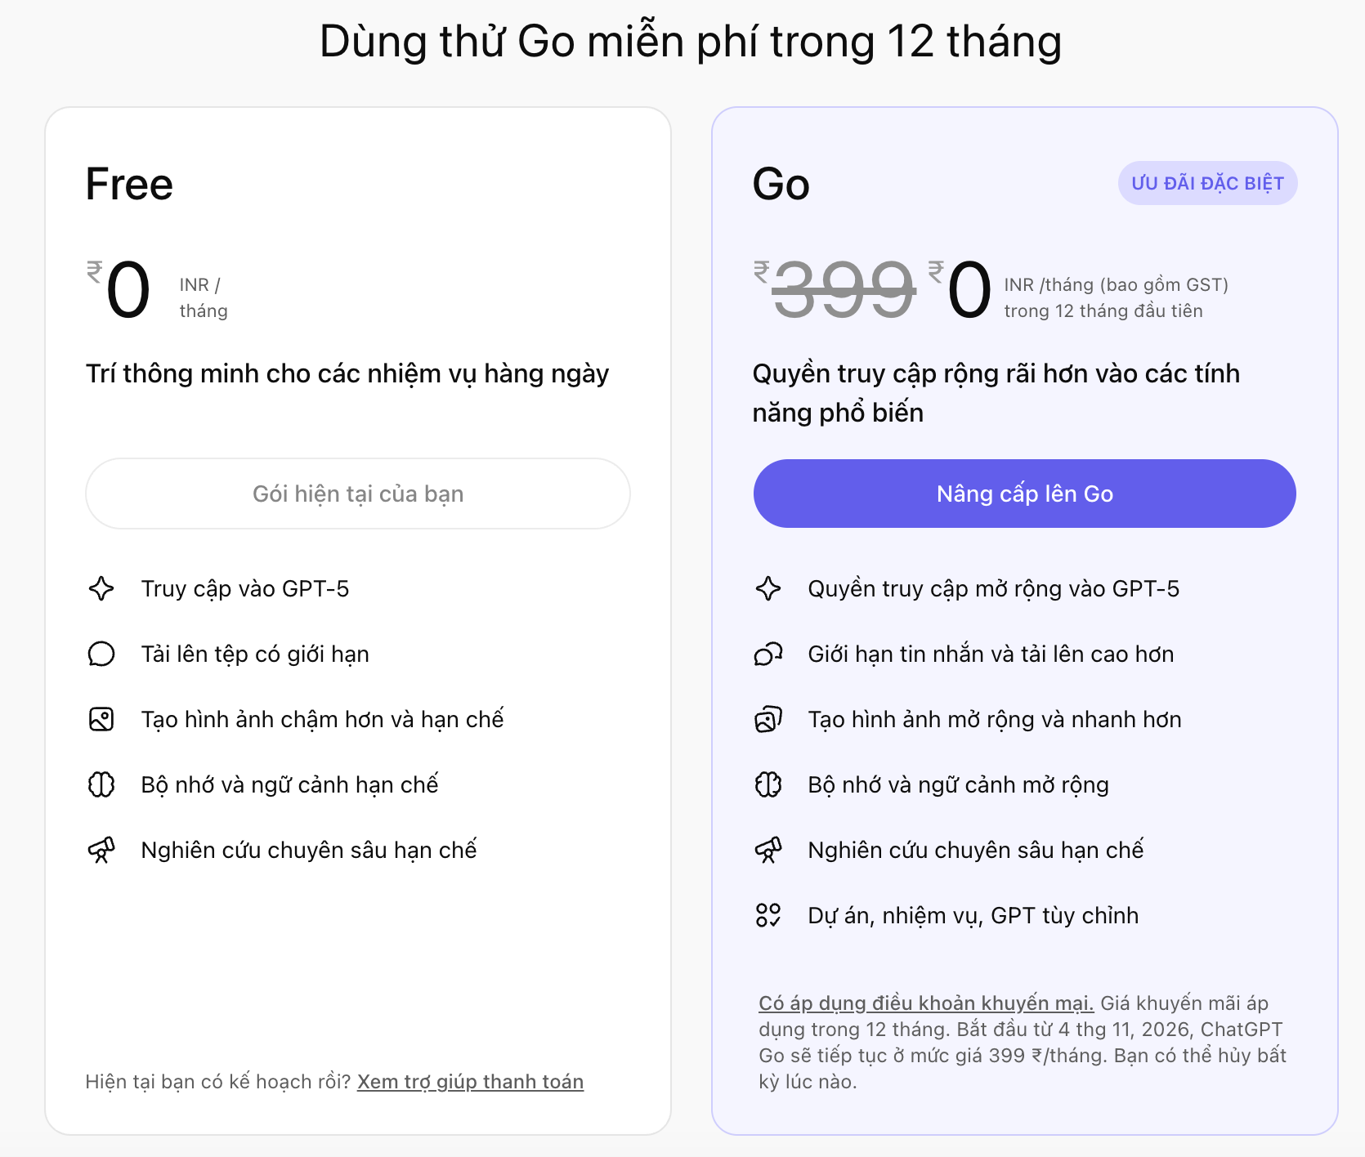Click the telescope icon in the Free plan list
The height and width of the screenshot is (1157, 1365).
click(x=101, y=850)
